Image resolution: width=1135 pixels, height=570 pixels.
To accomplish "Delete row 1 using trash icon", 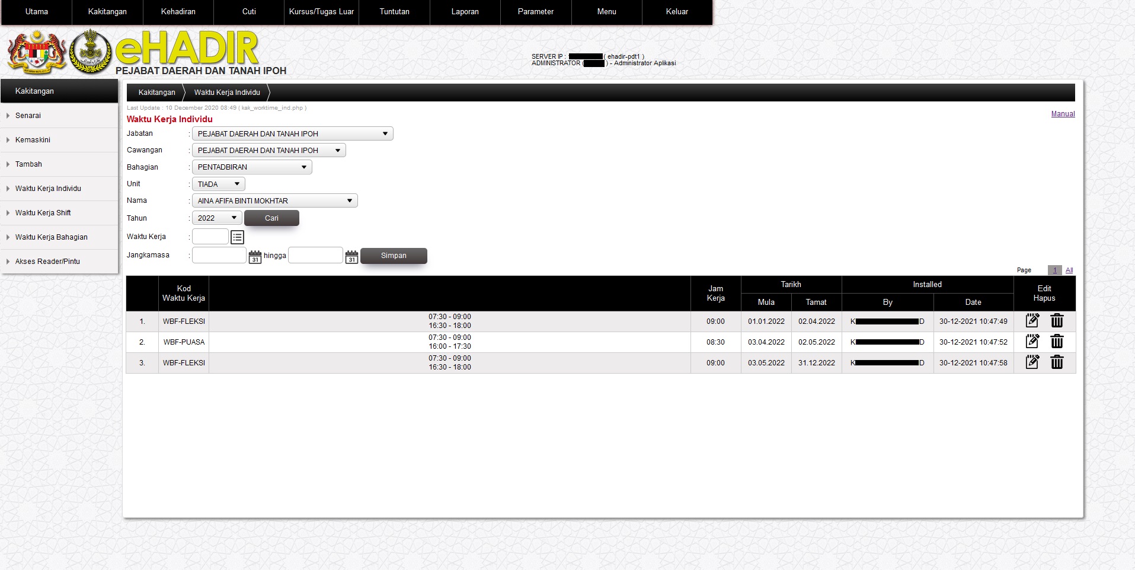I will coord(1057,321).
